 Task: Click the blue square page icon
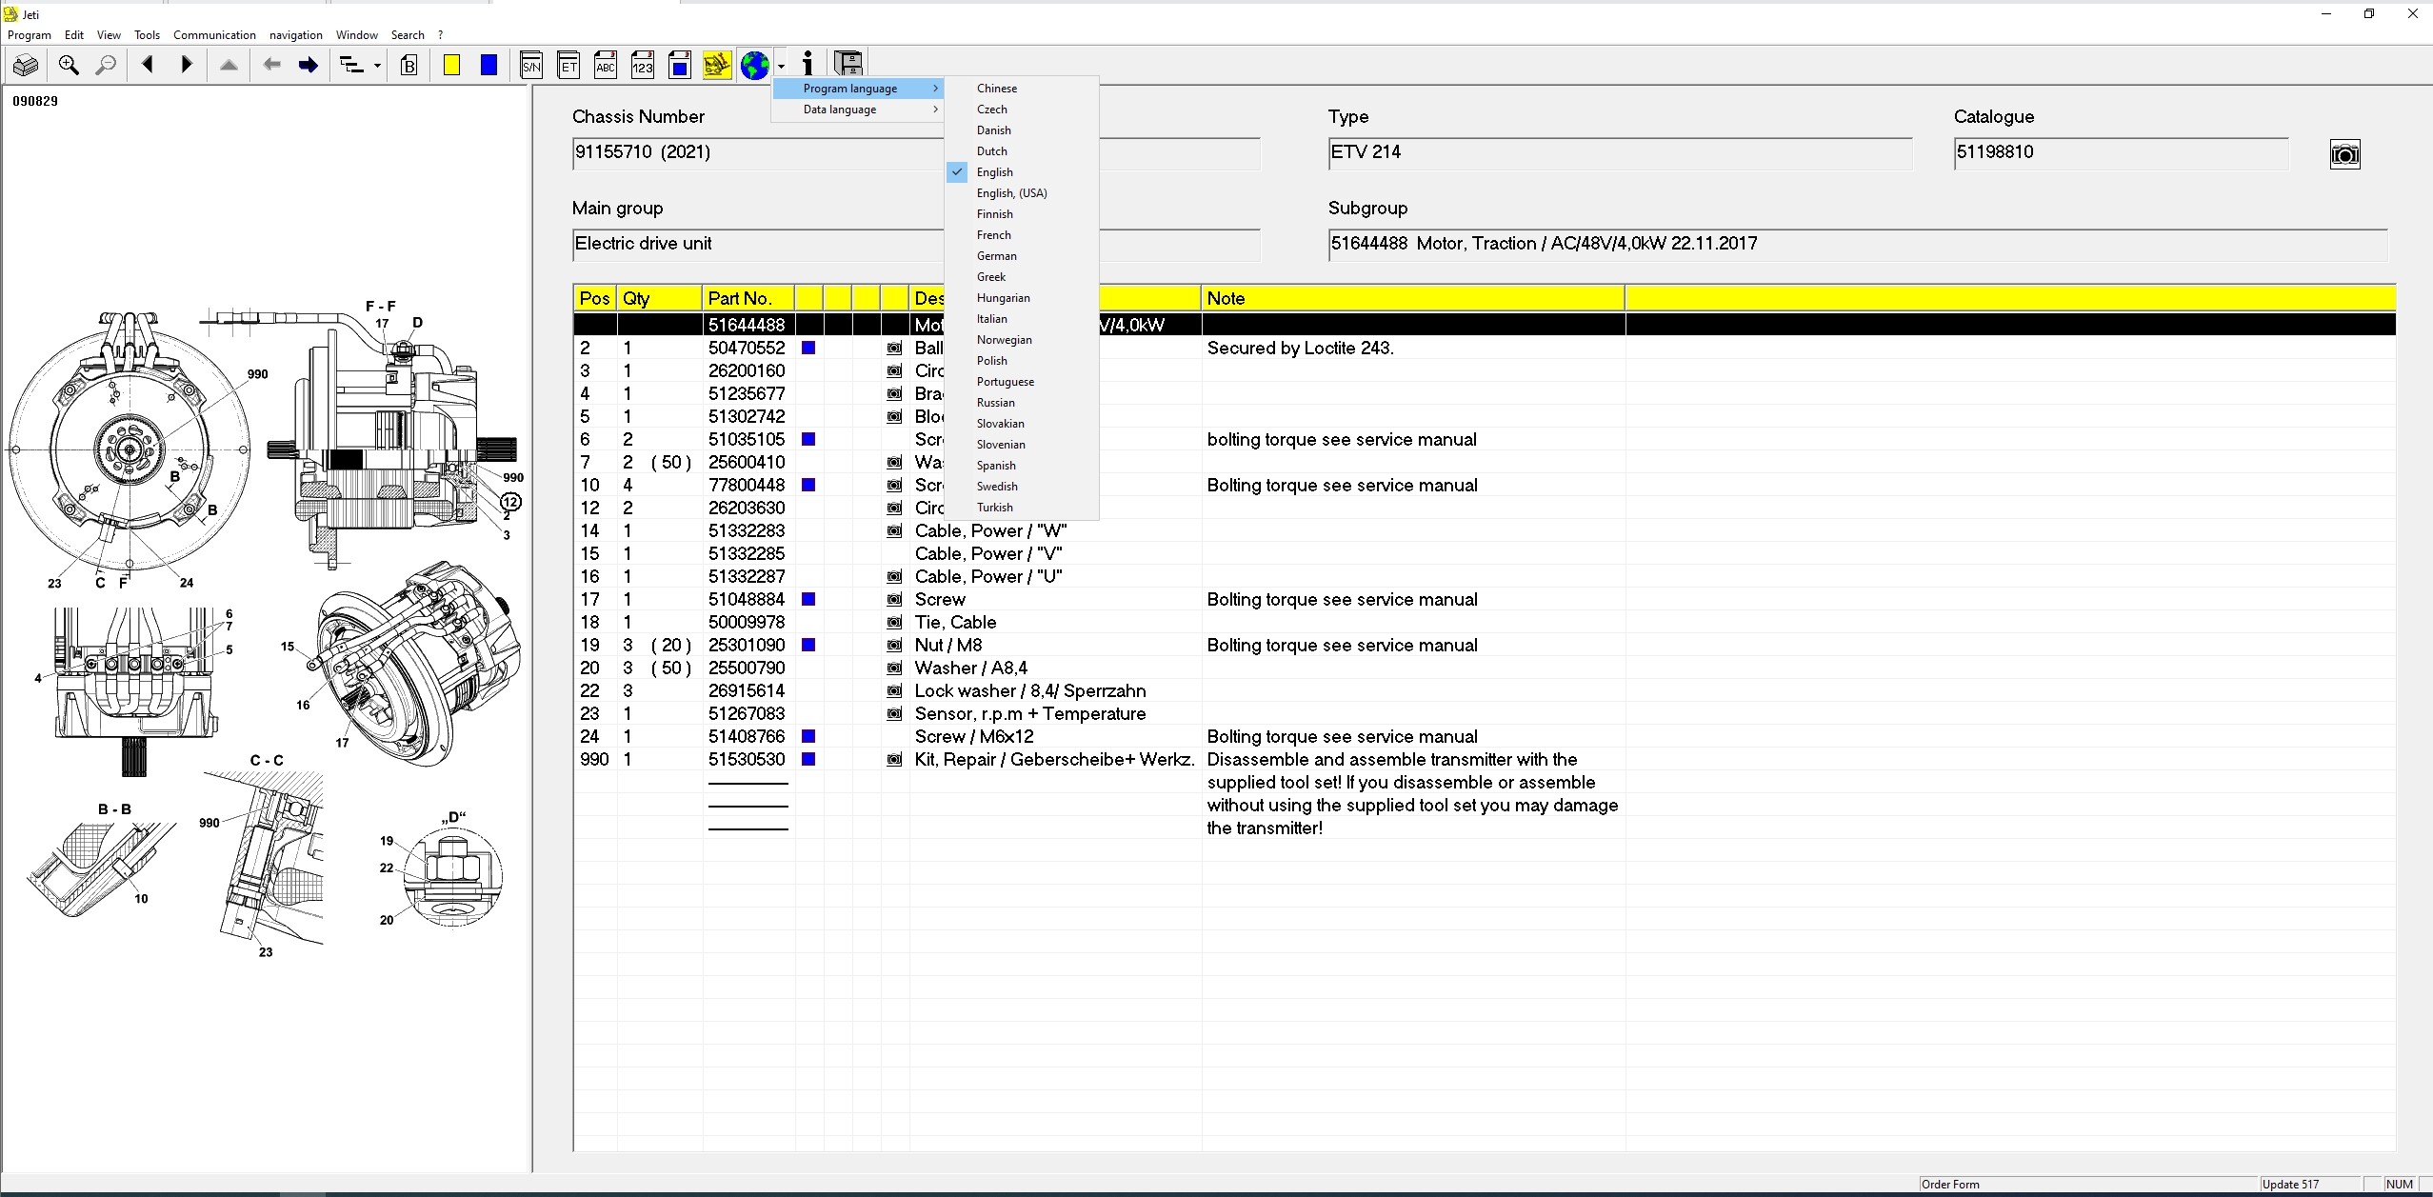click(680, 65)
